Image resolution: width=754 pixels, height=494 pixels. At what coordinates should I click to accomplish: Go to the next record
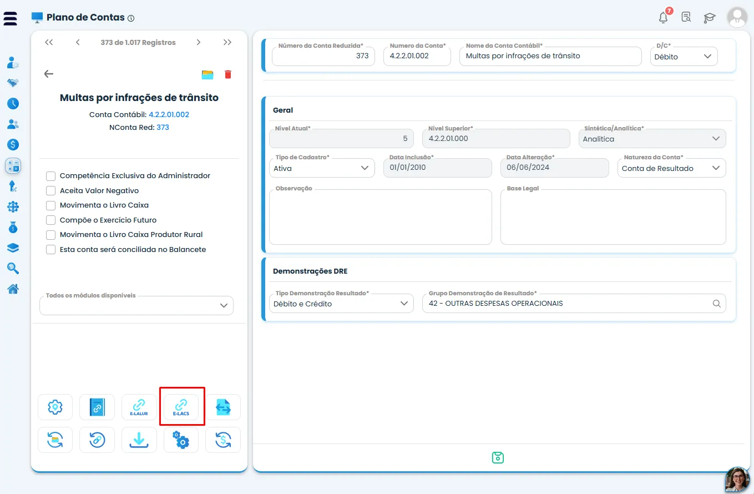coord(199,42)
